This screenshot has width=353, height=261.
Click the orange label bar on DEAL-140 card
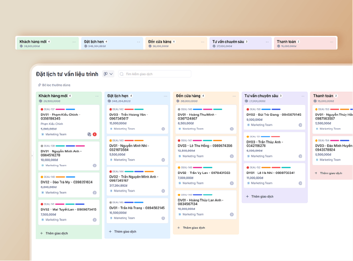(x=60, y=177)
